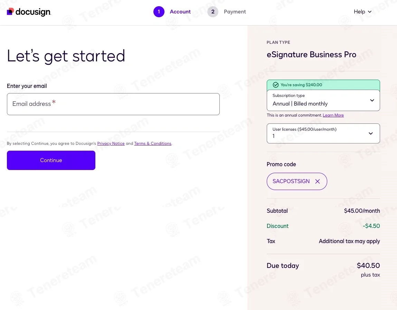
Task: Click the docusign wordmark text
Action: 33,12
